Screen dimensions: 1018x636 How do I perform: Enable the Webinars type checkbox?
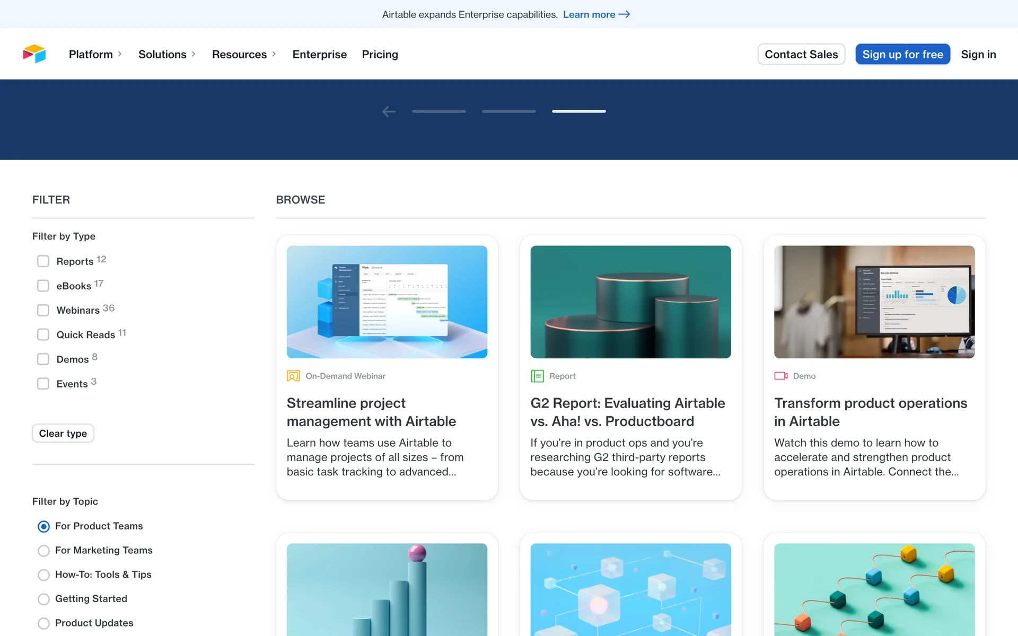43,310
